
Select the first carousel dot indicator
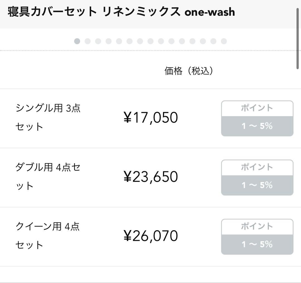tap(77, 41)
